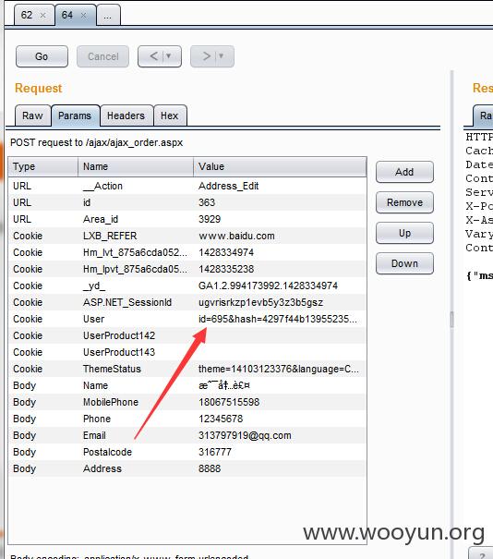Send the request with the Go button
493x559 pixels.
click(42, 56)
